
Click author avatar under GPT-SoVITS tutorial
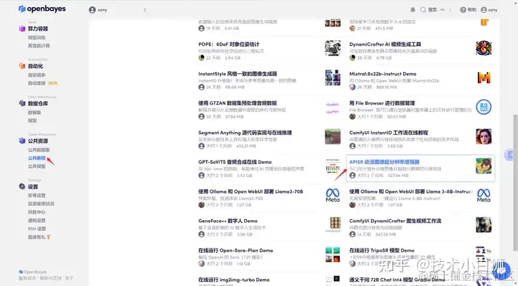click(202, 175)
